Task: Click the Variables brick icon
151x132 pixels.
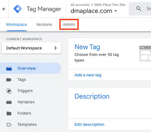Action: 9,102
